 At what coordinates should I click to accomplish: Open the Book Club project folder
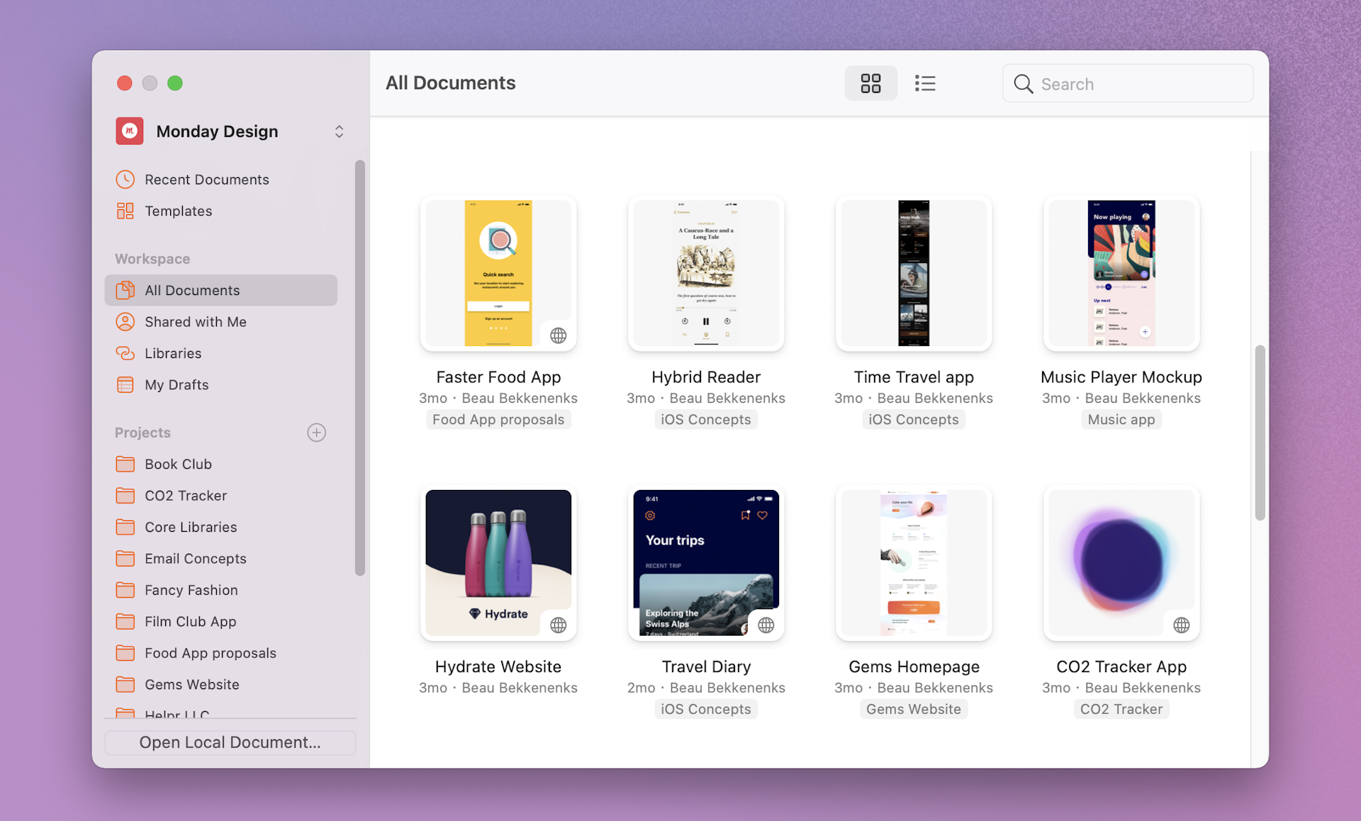click(178, 464)
